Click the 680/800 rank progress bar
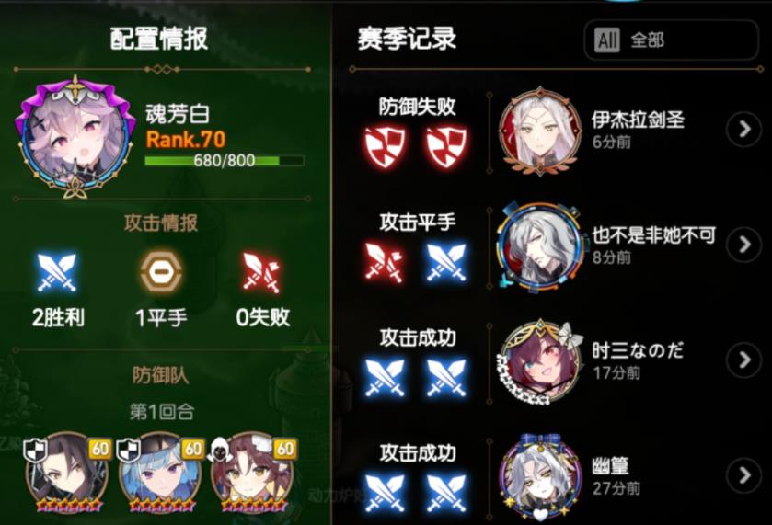Viewport: 772px width, 525px height. click(x=225, y=160)
